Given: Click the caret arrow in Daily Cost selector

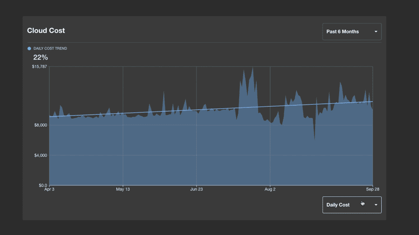Looking at the screenshot, I should (376, 205).
